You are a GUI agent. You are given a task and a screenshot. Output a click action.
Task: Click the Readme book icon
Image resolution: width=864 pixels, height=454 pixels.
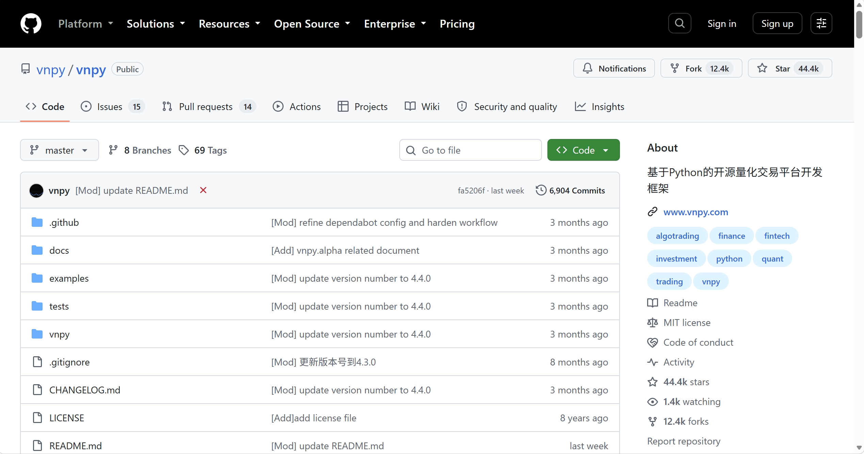point(652,303)
